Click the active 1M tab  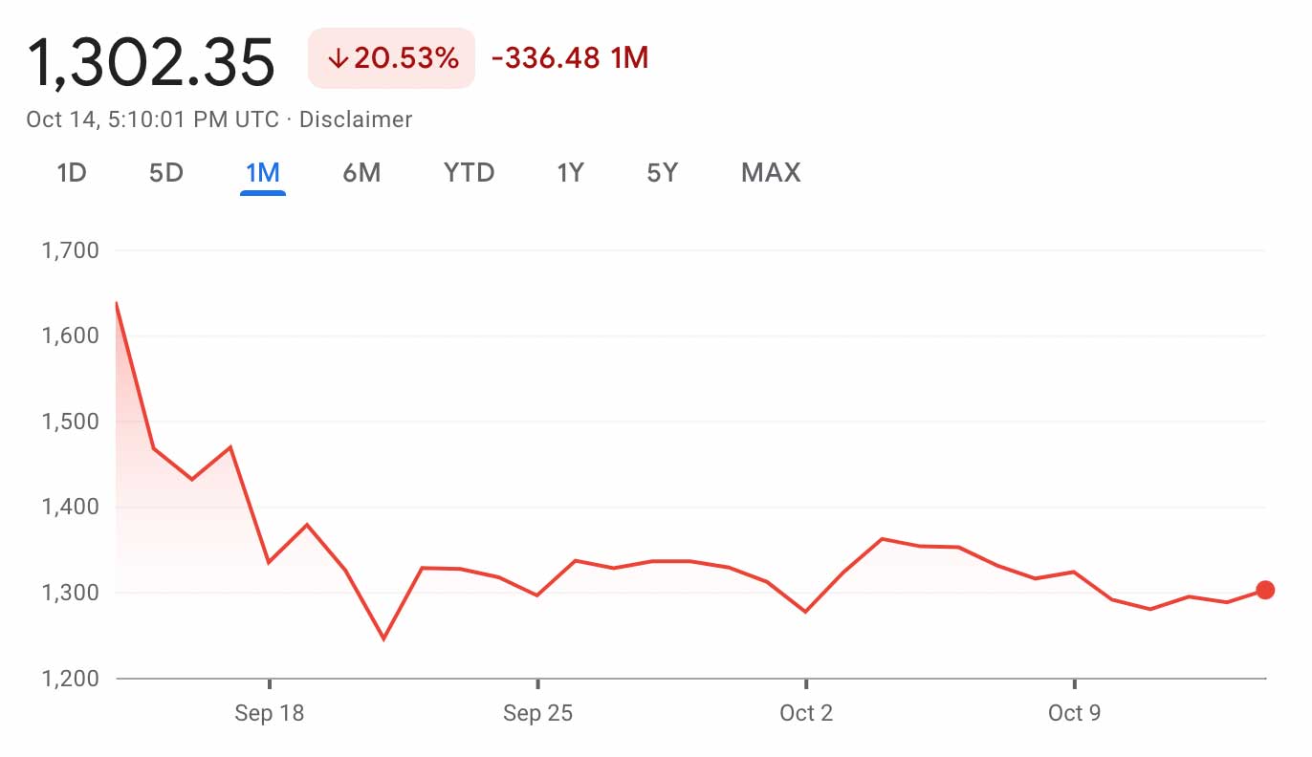[262, 173]
